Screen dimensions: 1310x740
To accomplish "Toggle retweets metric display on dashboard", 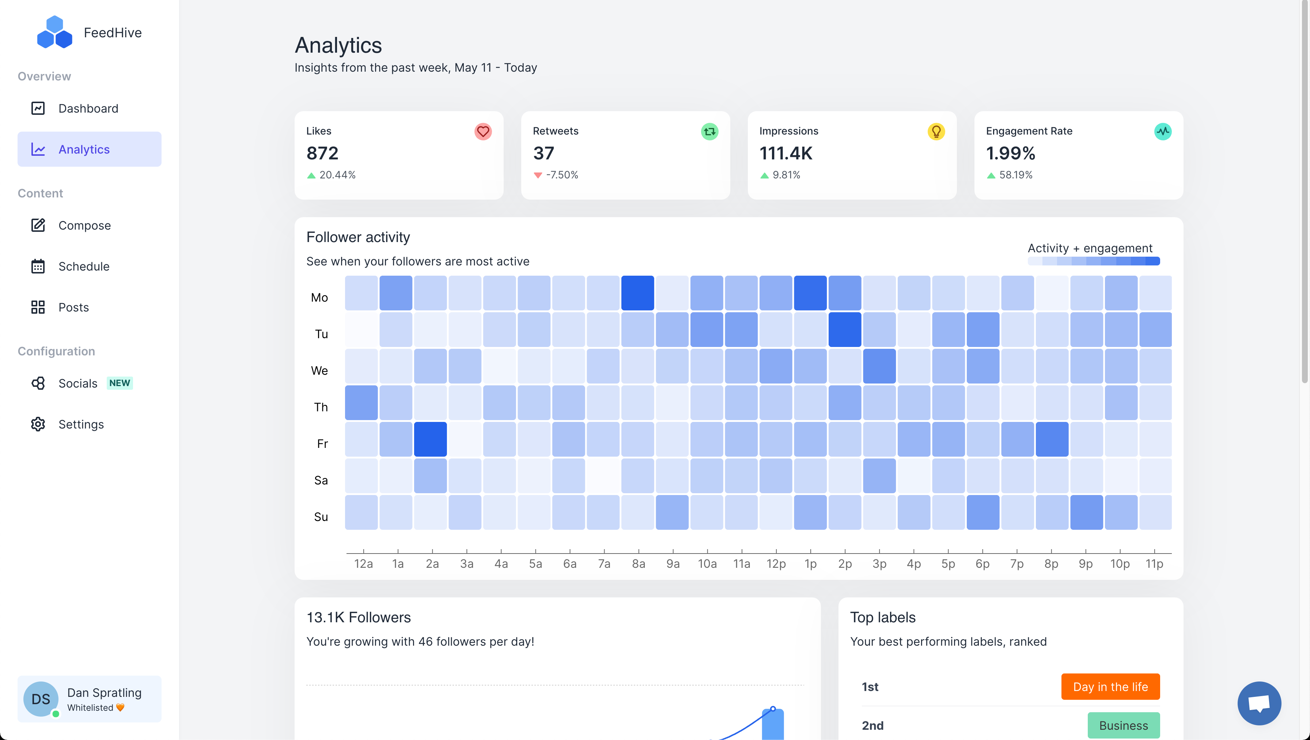I will 709,131.
